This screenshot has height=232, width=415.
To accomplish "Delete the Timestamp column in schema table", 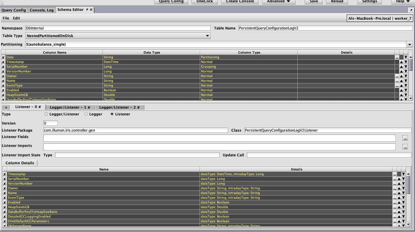I will (3, 62).
